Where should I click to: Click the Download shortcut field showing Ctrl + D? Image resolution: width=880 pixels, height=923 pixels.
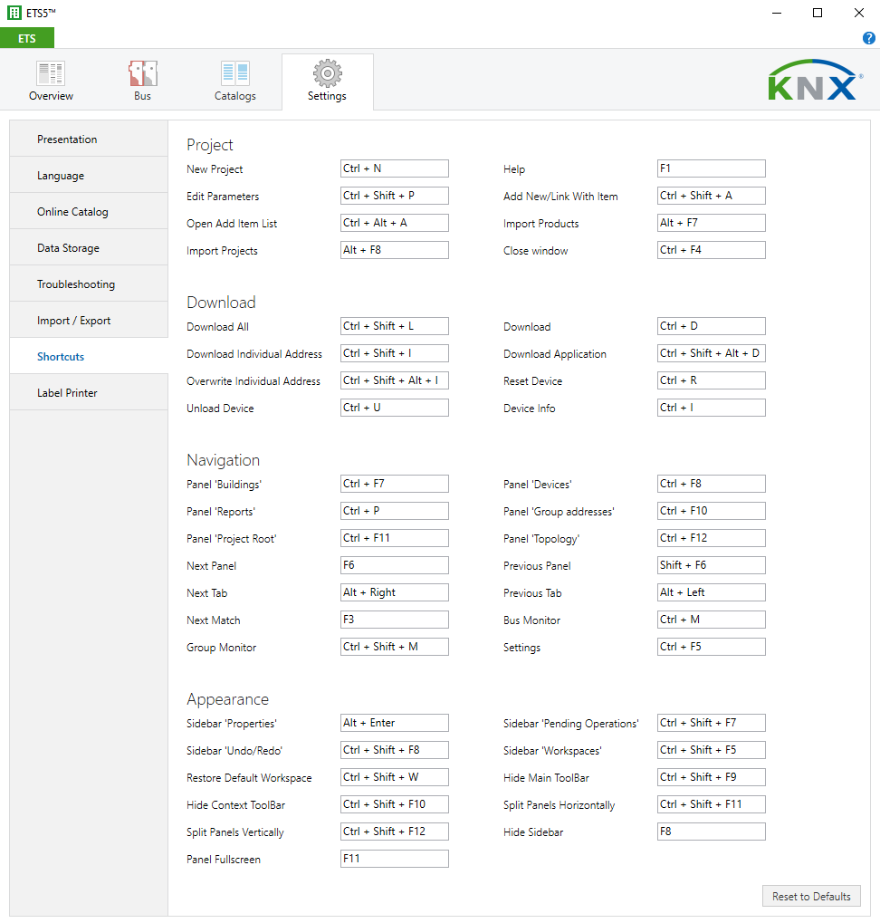click(x=712, y=326)
